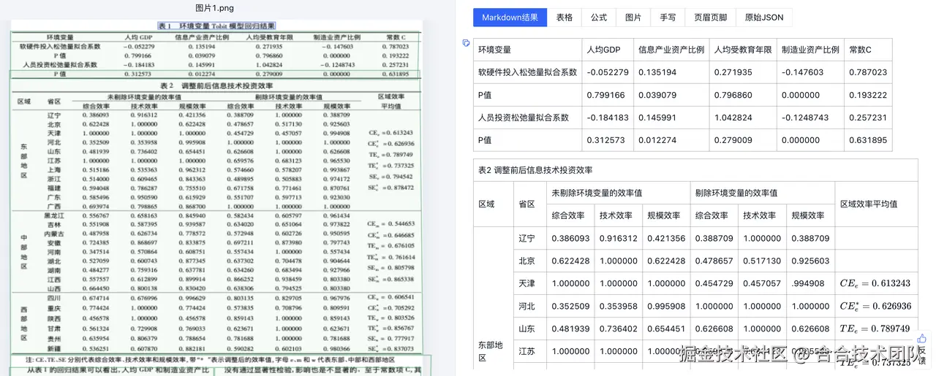This screenshot has height=376, width=936.
Task: Click the thumbs-up feedback icon
Action: pos(922,339)
